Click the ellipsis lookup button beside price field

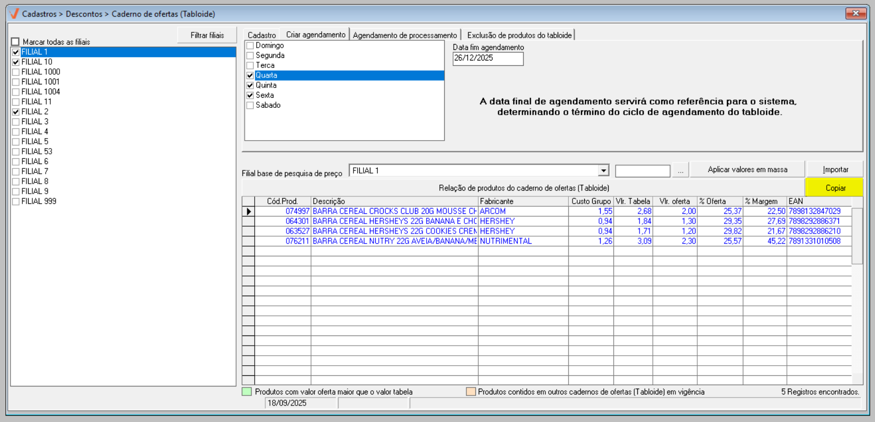click(x=680, y=170)
